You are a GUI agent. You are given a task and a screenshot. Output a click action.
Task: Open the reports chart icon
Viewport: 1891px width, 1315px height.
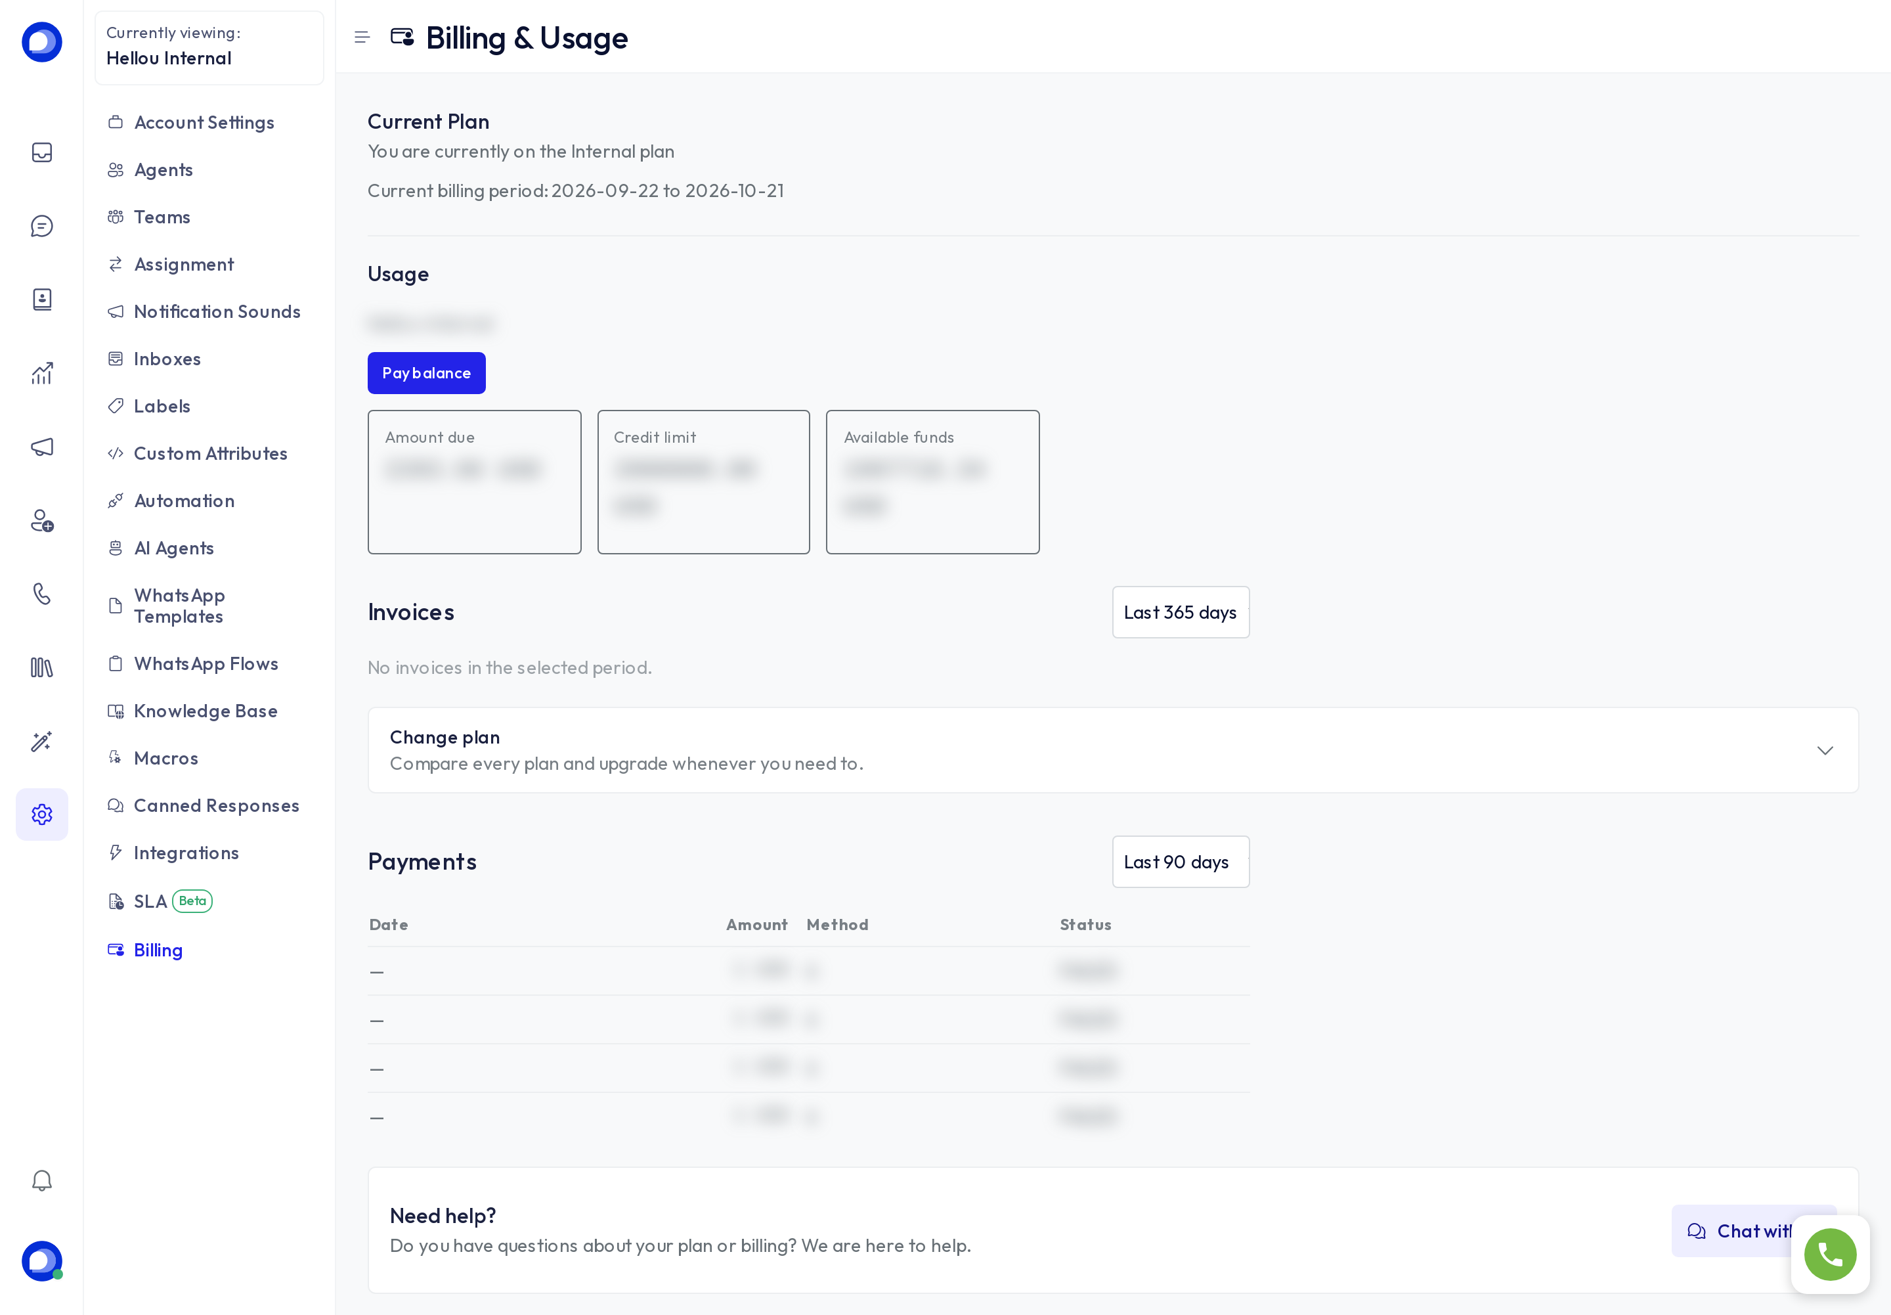pyautogui.click(x=42, y=373)
